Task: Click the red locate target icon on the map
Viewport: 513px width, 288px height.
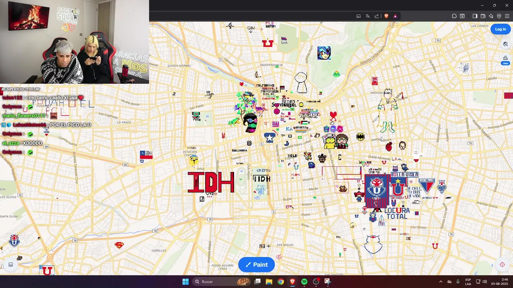Action: tap(502, 265)
